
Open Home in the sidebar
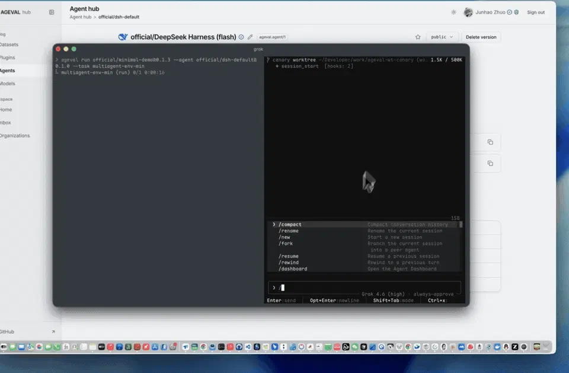tap(6, 110)
